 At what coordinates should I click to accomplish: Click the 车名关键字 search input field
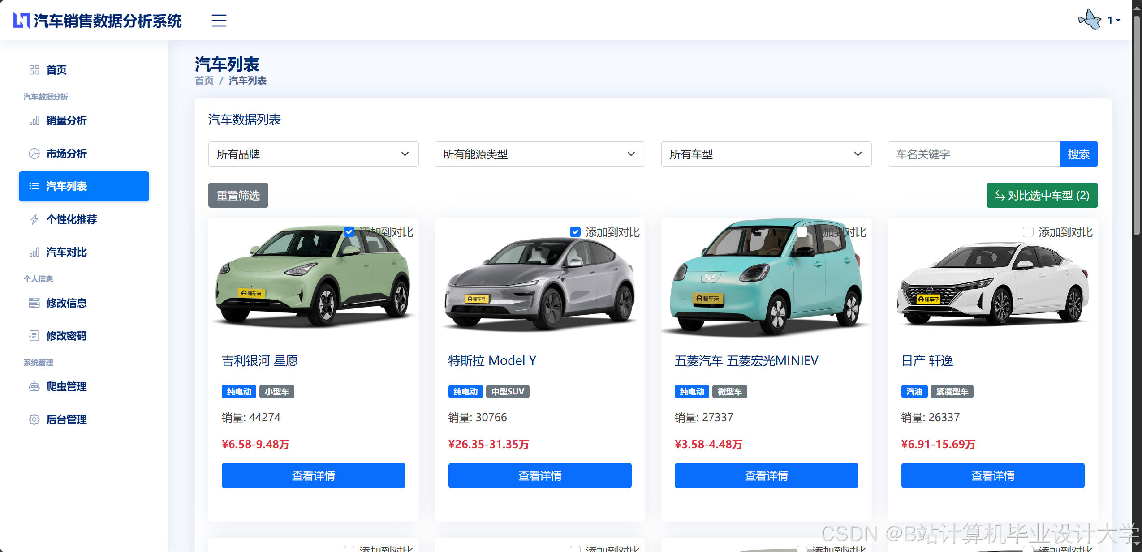pos(973,154)
